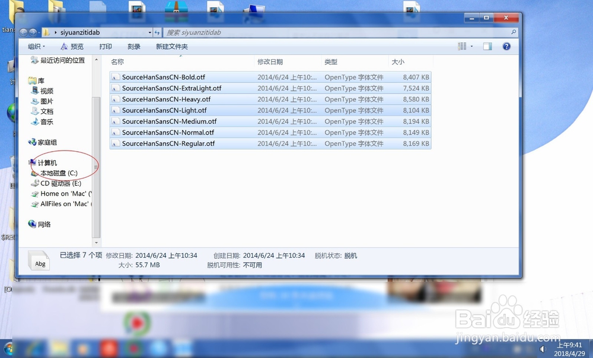Sort by the 类型 column header
Viewport: 593px width, 358px height.
pos(355,62)
